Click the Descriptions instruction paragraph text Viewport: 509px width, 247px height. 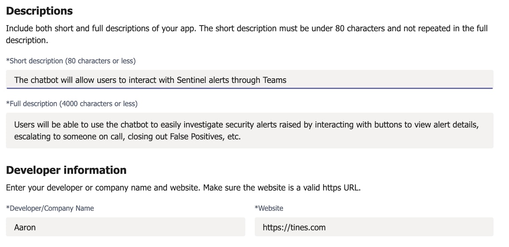246,29
